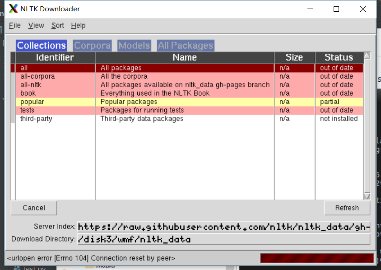This screenshot has width=381, height=270.
Task: Click the Status column header
Action: tap(339, 57)
